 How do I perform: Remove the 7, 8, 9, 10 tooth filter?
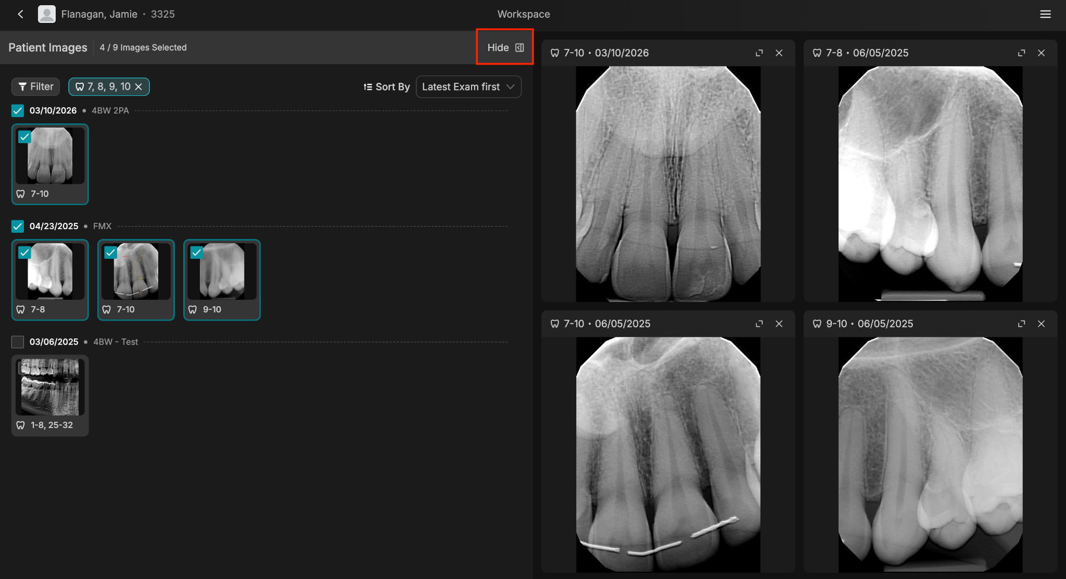pos(138,87)
